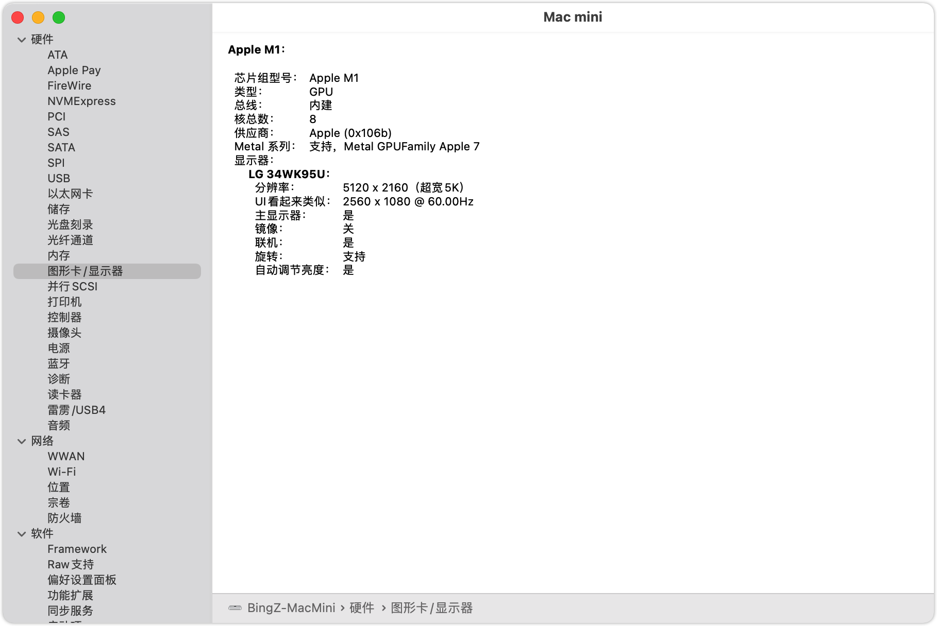The height and width of the screenshot is (626, 937).
Task: Open the 打印机 entry
Action: tap(64, 302)
